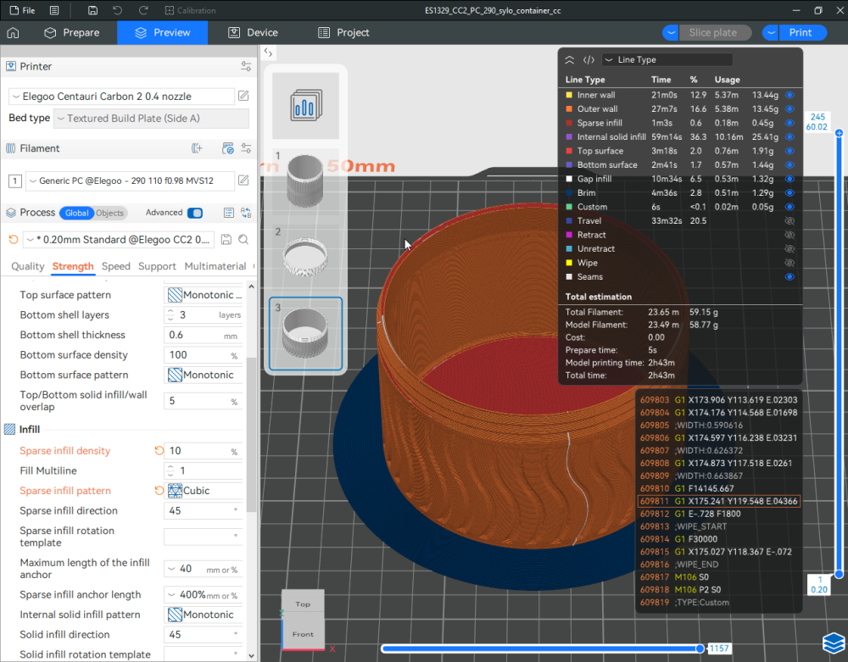The image size is (848, 662).
Task: Open the Speed settings tab
Action: [116, 266]
